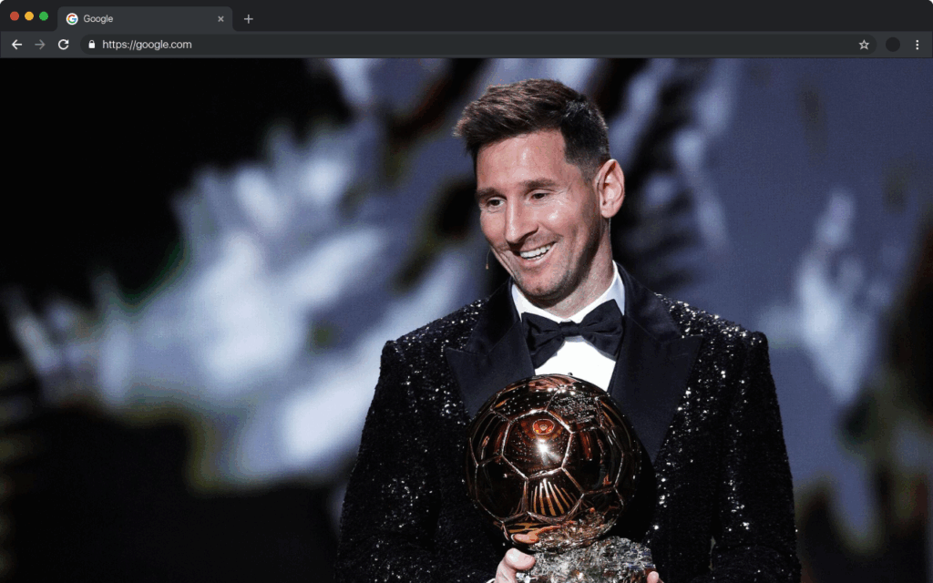933x583 pixels.
Task: Click the reload page icon
Action: pyautogui.click(x=62, y=44)
